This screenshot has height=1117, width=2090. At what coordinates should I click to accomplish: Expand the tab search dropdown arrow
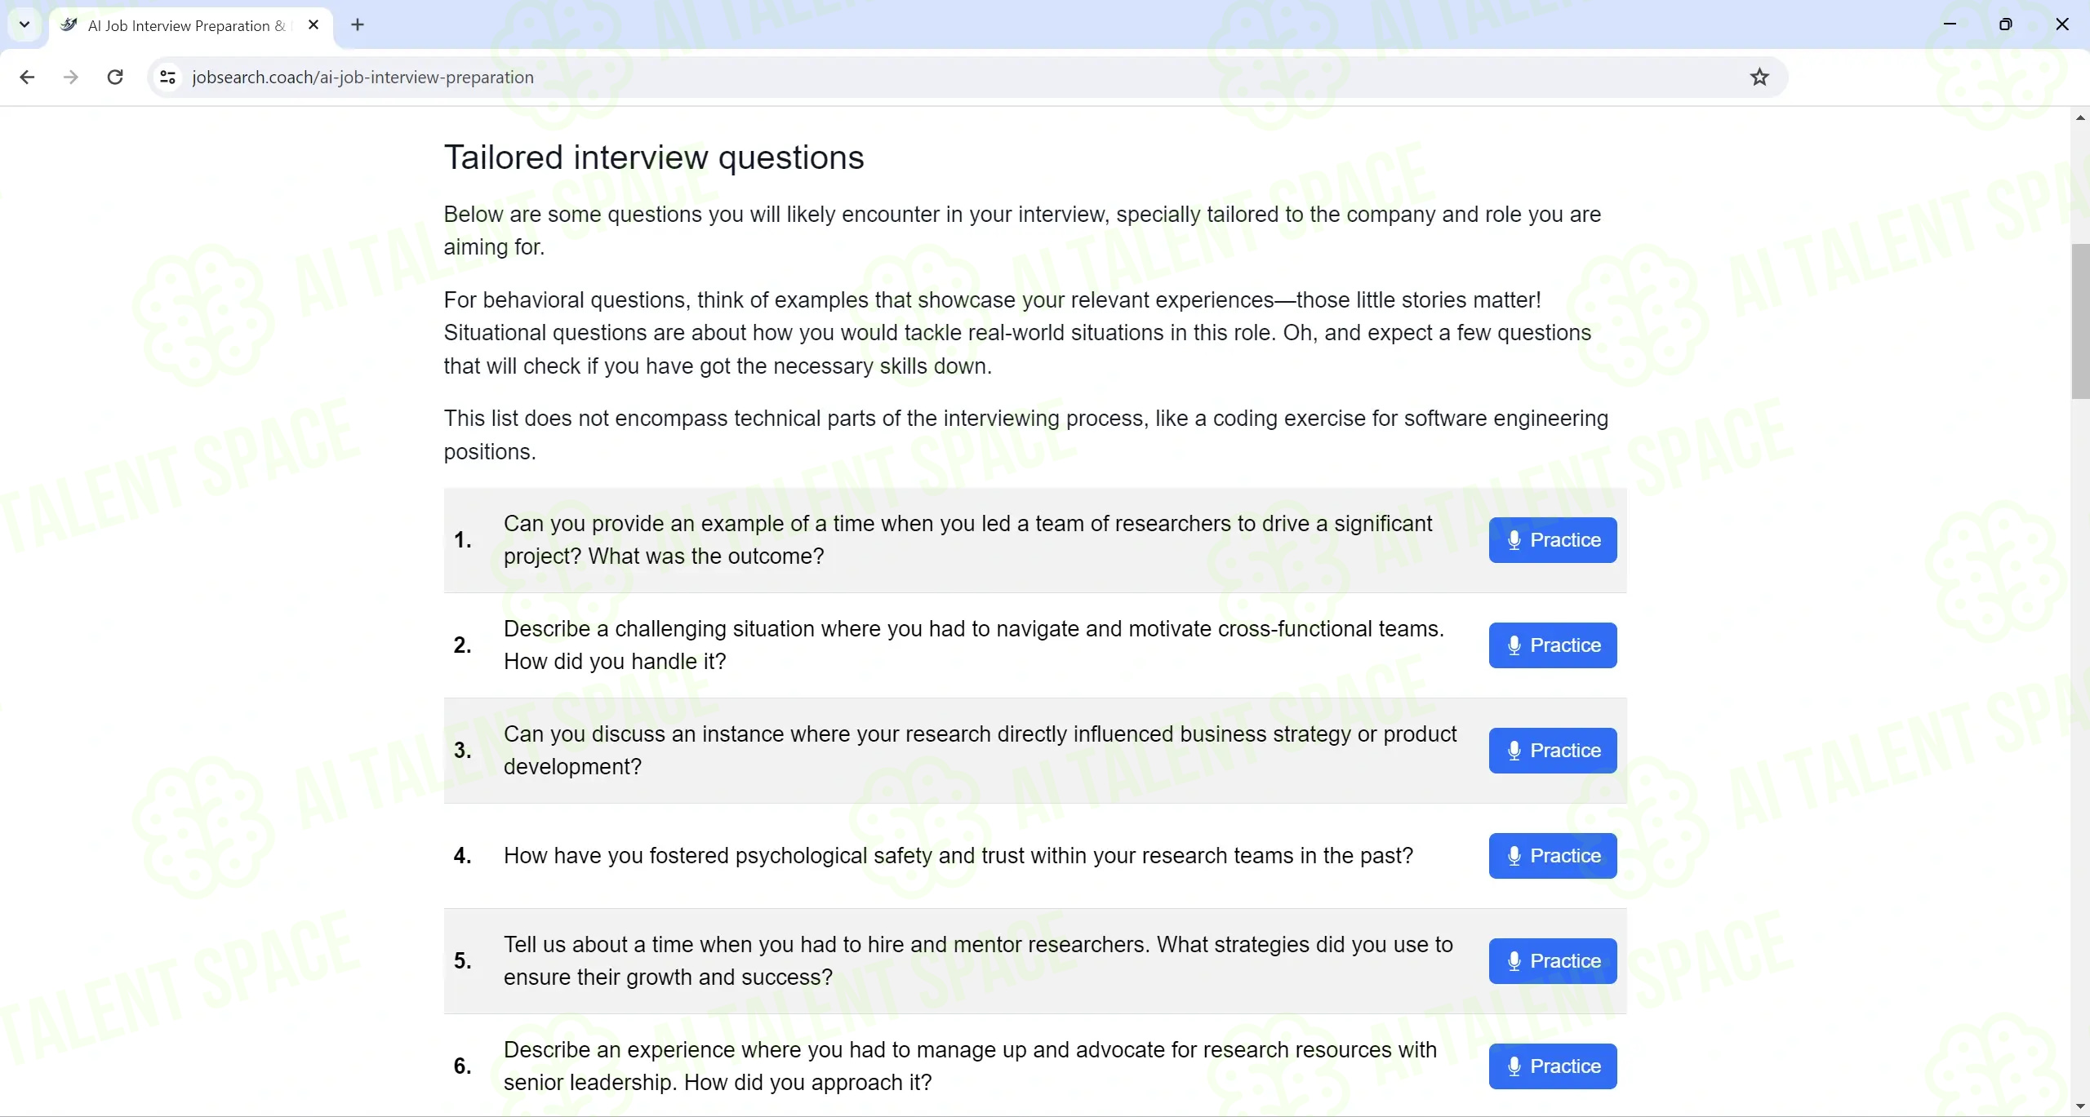[x=24, y=24]
